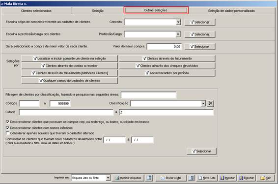Click the start date field for cadastros atualizados
The height and width of the screenshot is (184, 278).
(x=114, y=140)
